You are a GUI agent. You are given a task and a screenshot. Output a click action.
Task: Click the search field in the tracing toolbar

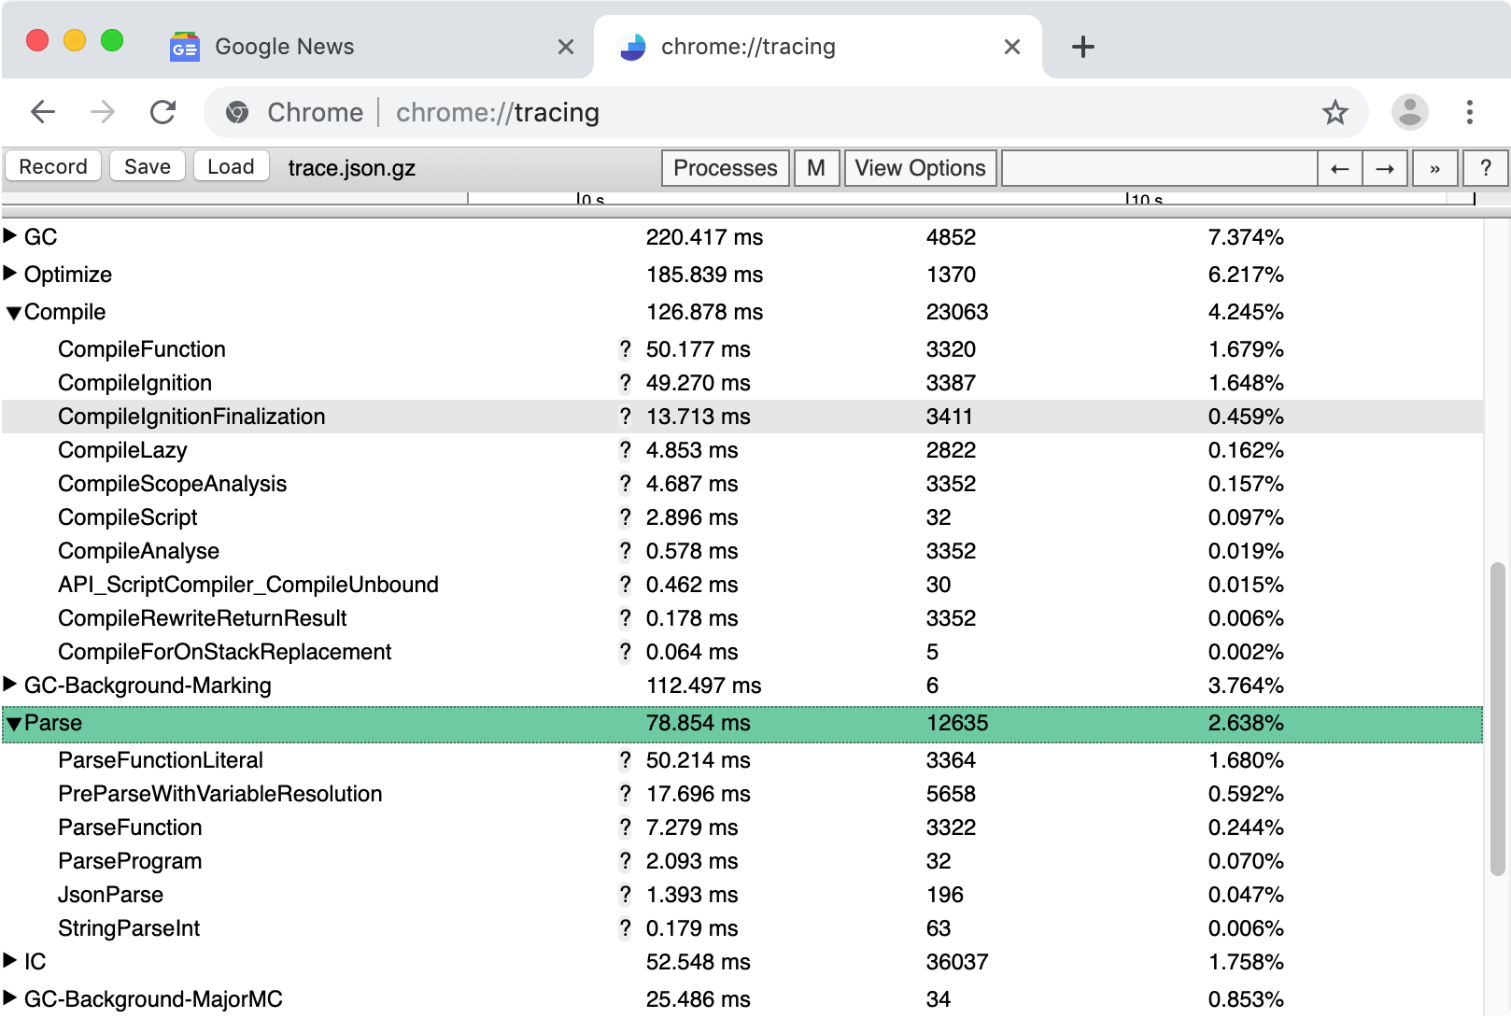click(x=1158, y=168)
